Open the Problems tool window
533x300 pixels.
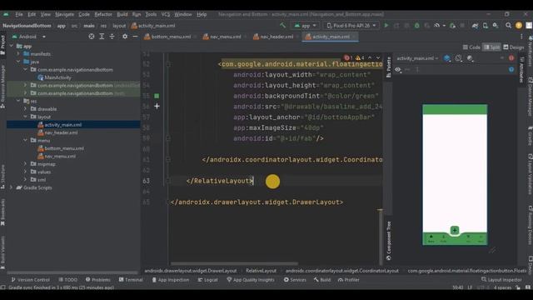tap(98, 280)
